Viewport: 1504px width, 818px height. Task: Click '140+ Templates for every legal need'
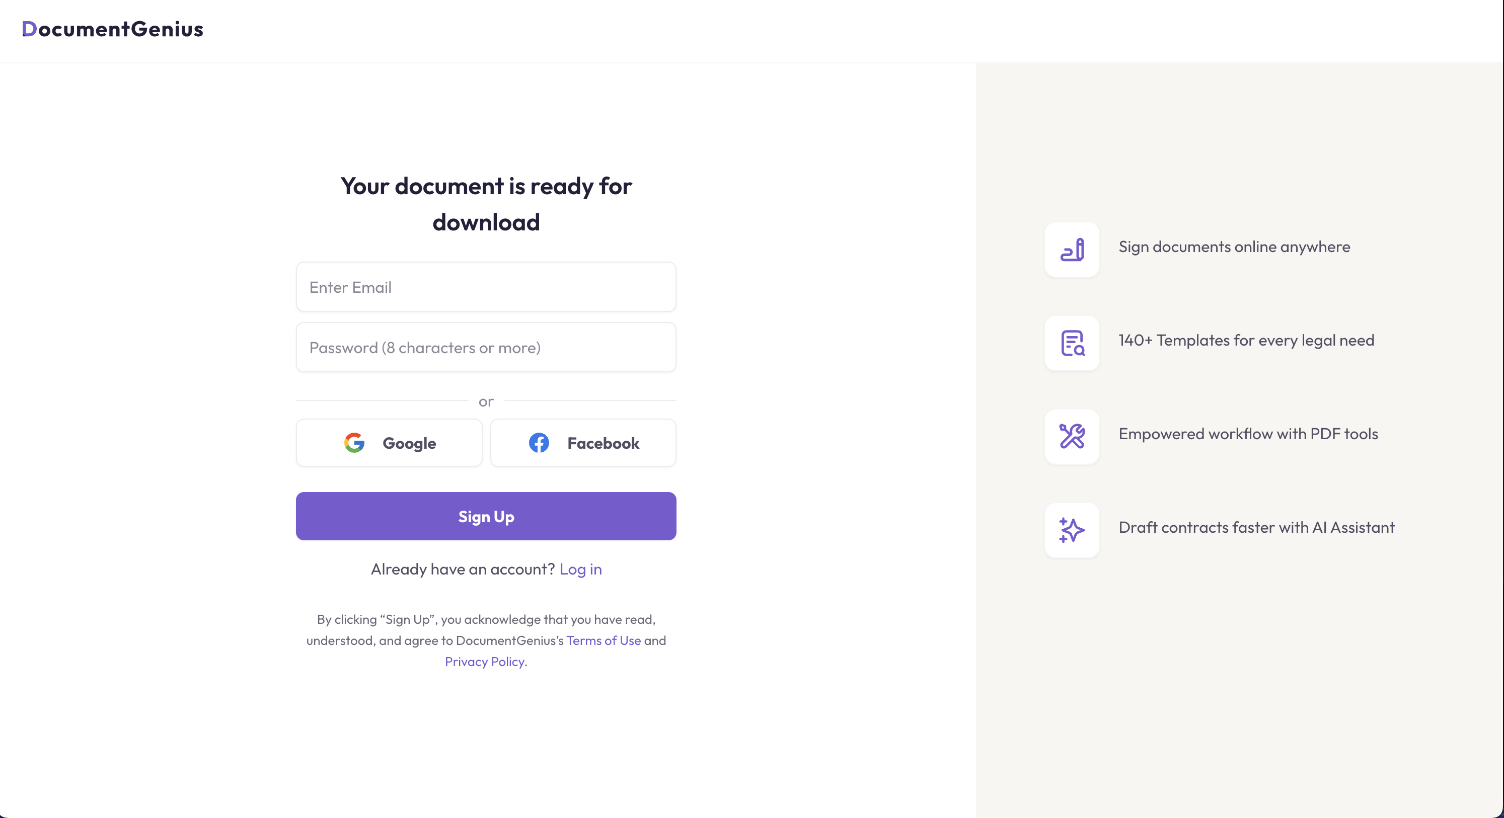coord(1246,340)
